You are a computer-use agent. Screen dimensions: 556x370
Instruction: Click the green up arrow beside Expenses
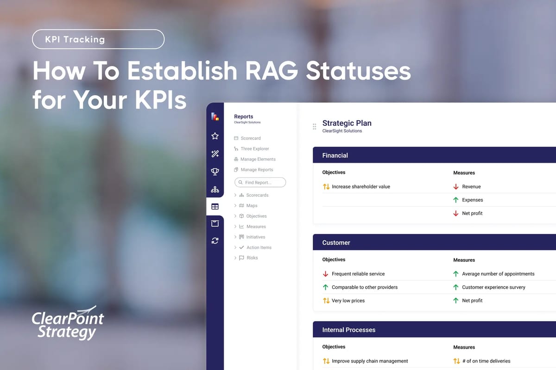tap(456, 200)
